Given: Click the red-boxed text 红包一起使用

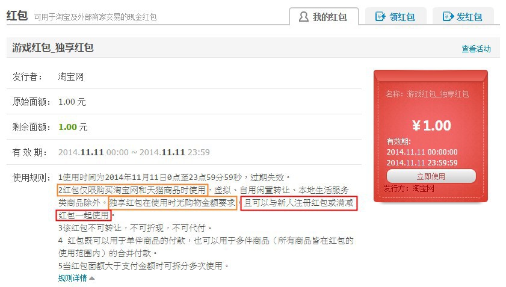Looking at the screenshot, I should point(84,215).
